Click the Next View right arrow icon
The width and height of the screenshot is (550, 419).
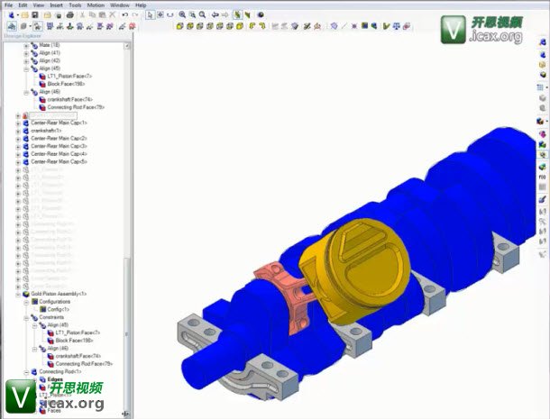click(x=225, y=14)
